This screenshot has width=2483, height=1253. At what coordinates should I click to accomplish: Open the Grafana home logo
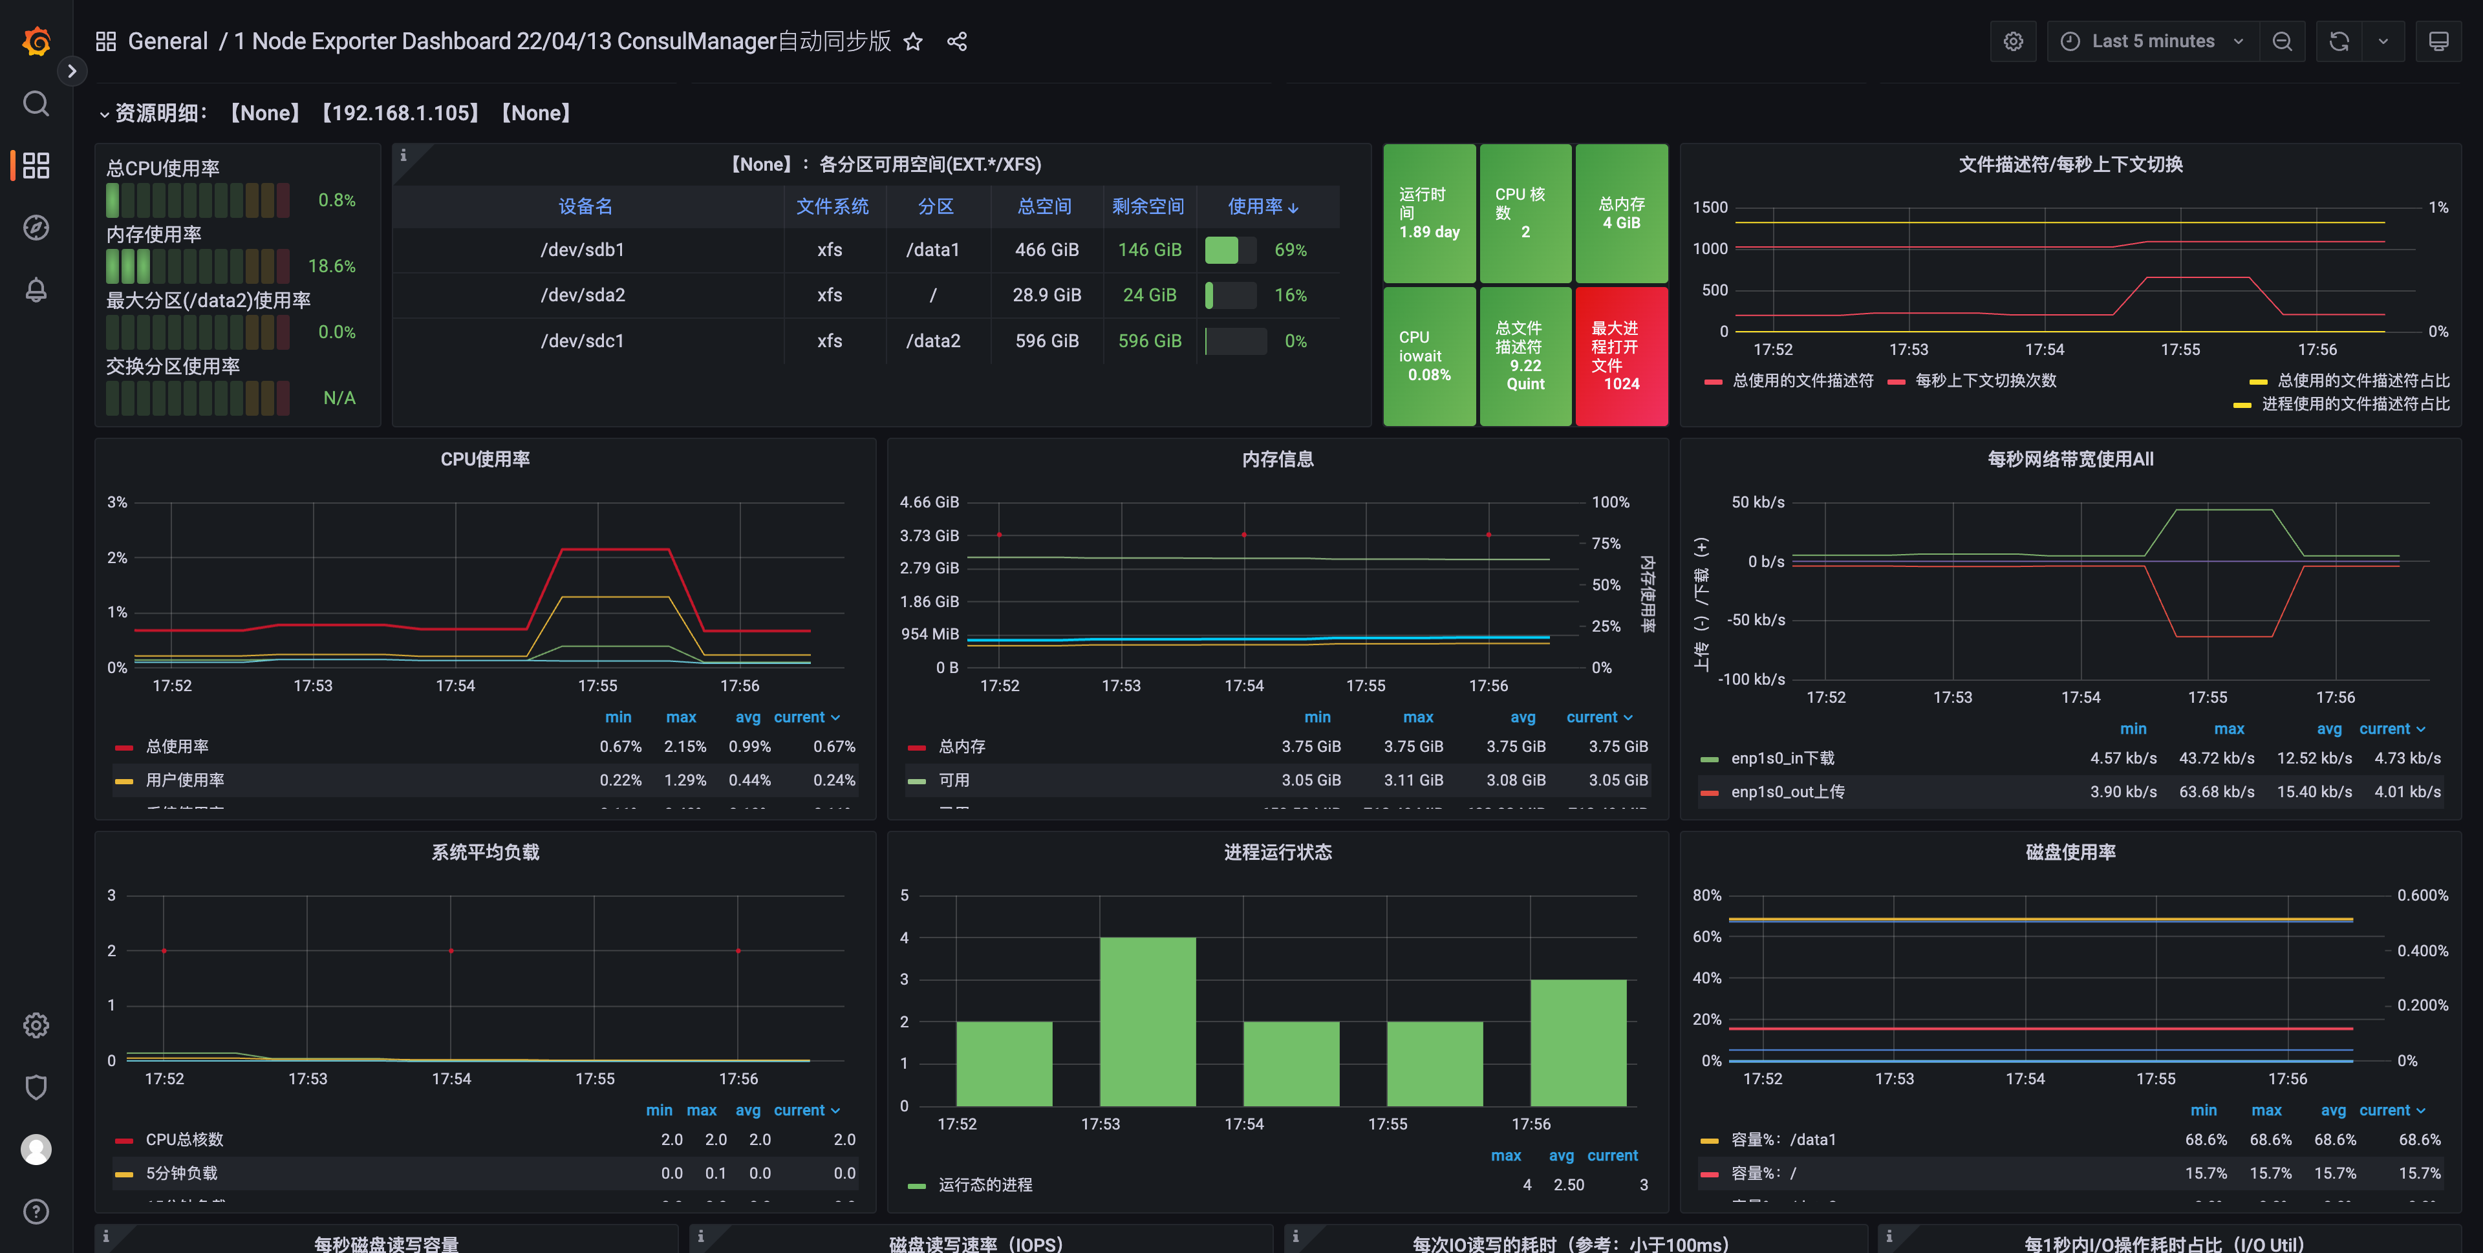pyautogui.click(x=36, y=41)
